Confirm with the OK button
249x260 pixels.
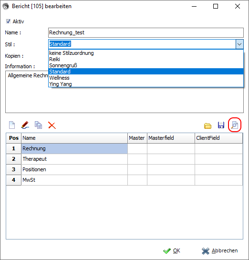click(x=172, y=250)
